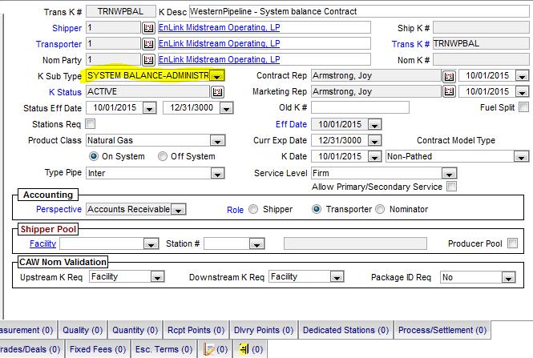Click the Shipper EnLink Midstream Operating link
Screen dimensions: 533x358
click(x=219, y=27)
